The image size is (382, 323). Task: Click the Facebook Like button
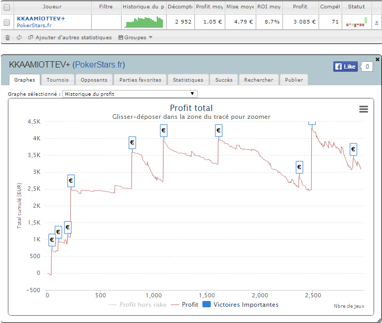point(345,66)
